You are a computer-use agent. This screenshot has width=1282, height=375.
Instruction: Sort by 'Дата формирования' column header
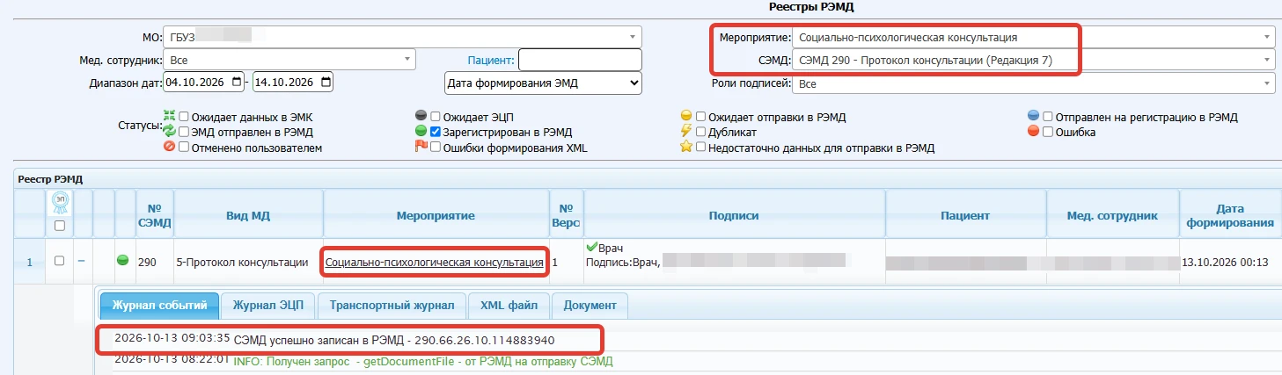point(1230,215)
